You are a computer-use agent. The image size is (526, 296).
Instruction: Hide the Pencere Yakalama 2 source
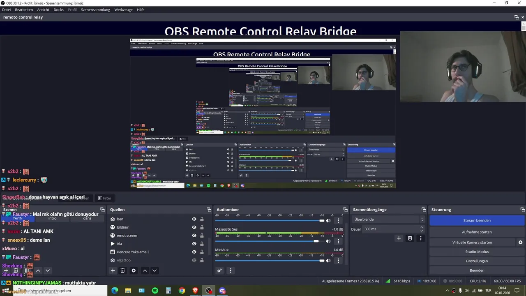(194, 252)
